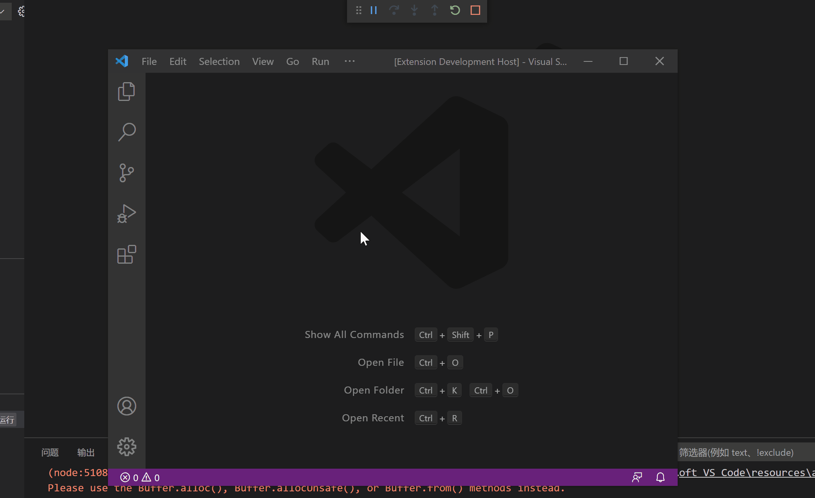Image resolution: width=815 pixels, height=498 pixels.
Task: Click the Step Over debug button
Action: tap(394, 10)
